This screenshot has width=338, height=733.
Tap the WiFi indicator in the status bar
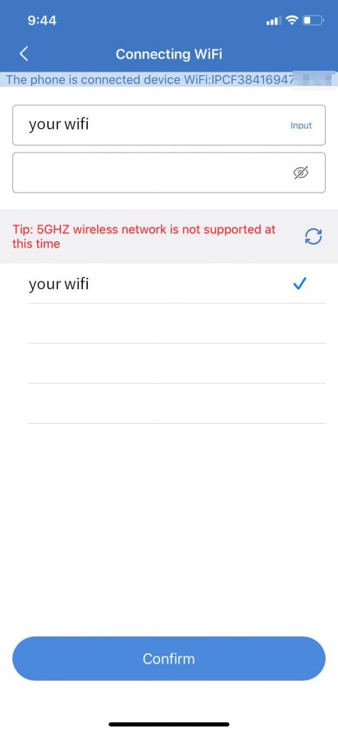(x=292, y=20)
